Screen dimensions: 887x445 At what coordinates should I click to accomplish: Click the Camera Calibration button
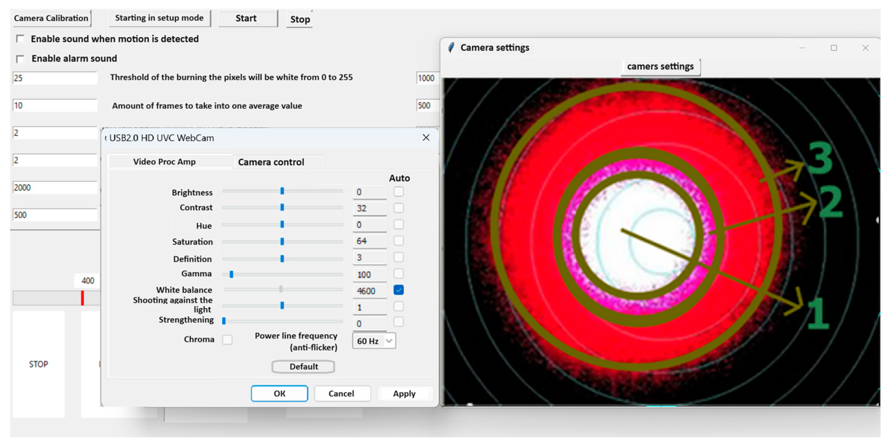pyautogui.click(x=51, y=18)
